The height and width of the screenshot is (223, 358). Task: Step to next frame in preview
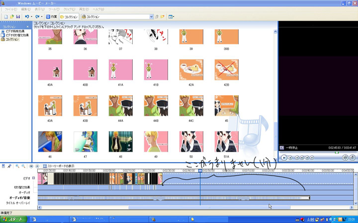coord(307,158)
